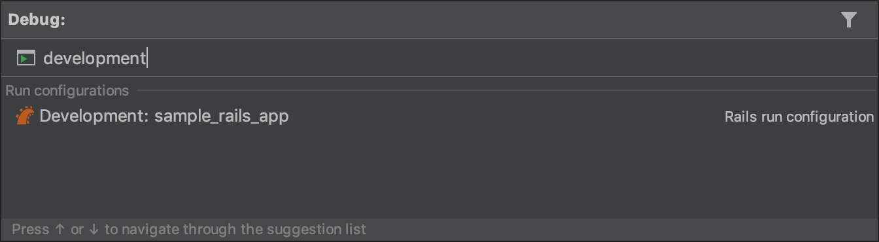This screenshot has width=879, height=242.
Task: Click the 'Rails run configuration' type label
Action: pyautogui.click(x=799, y=116)
